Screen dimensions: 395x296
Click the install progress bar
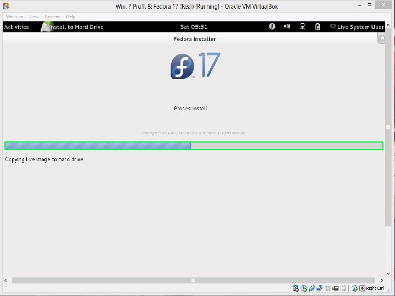[194, 146]
